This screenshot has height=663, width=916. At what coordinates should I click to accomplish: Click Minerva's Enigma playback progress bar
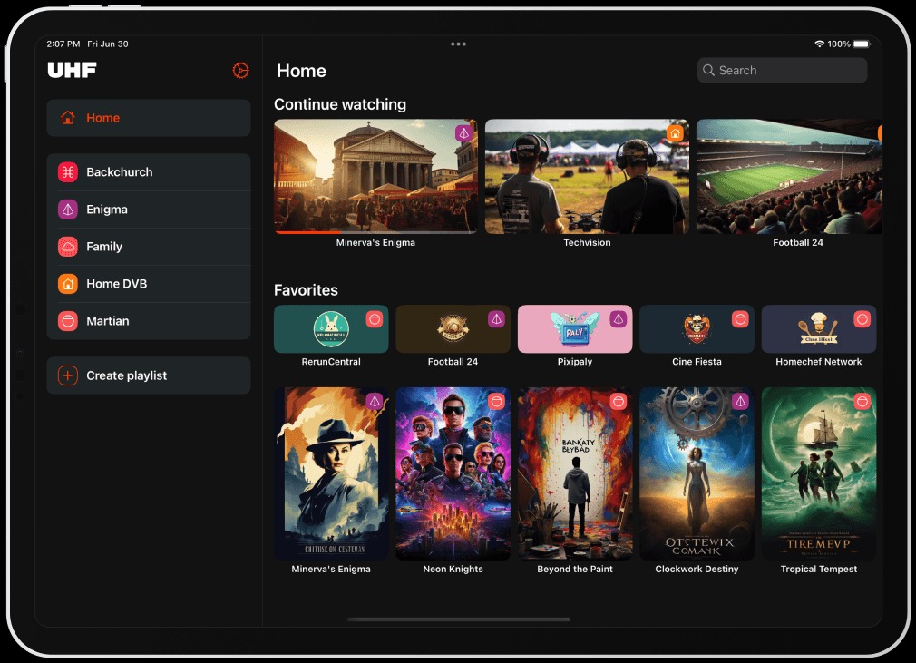[x=375, y=232]
